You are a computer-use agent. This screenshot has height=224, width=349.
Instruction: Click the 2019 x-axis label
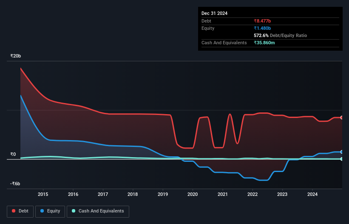pyautogui.click(x=163, y=194)
